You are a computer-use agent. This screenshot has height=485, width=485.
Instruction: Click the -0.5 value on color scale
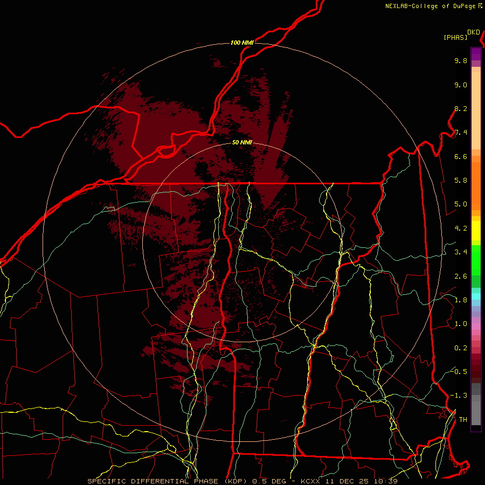click(459, 372)
